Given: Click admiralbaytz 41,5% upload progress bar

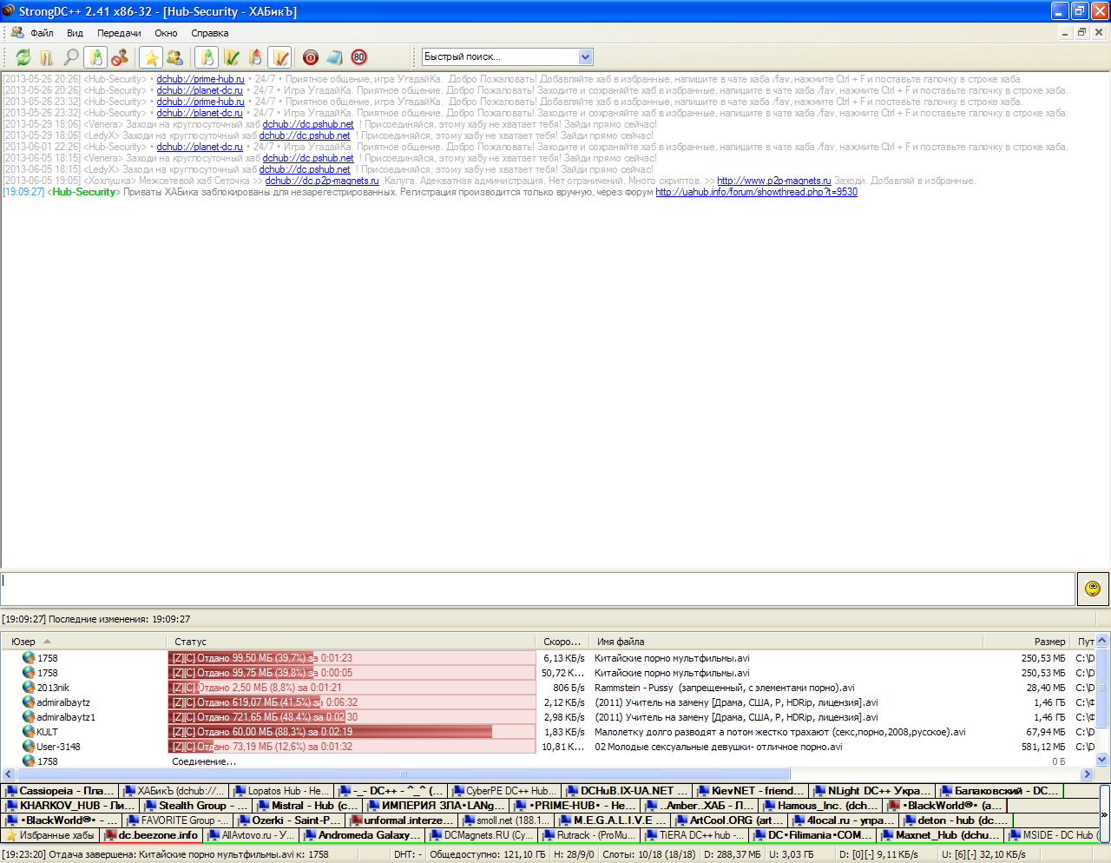Looking at the screenshot, I should (352, 702).
